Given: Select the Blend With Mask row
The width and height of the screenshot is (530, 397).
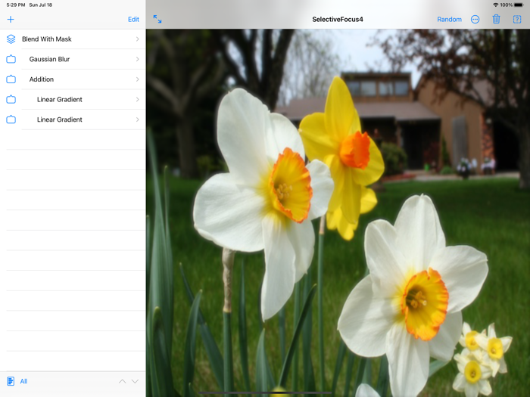Looking at the screenshot, I should pyautogui.click(x=47, y=39).
